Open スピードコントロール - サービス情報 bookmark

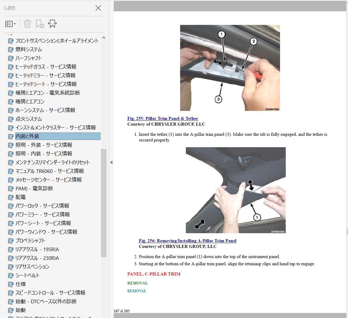(x=50, y=293)
